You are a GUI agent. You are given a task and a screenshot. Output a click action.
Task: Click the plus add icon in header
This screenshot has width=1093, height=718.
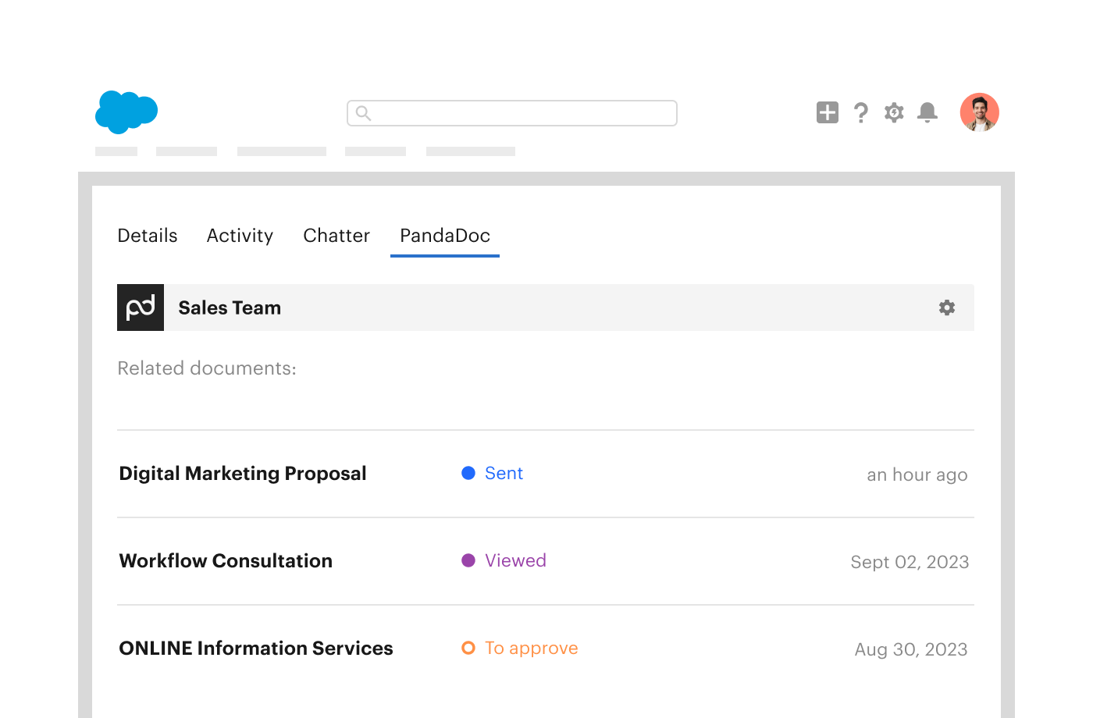828,112
